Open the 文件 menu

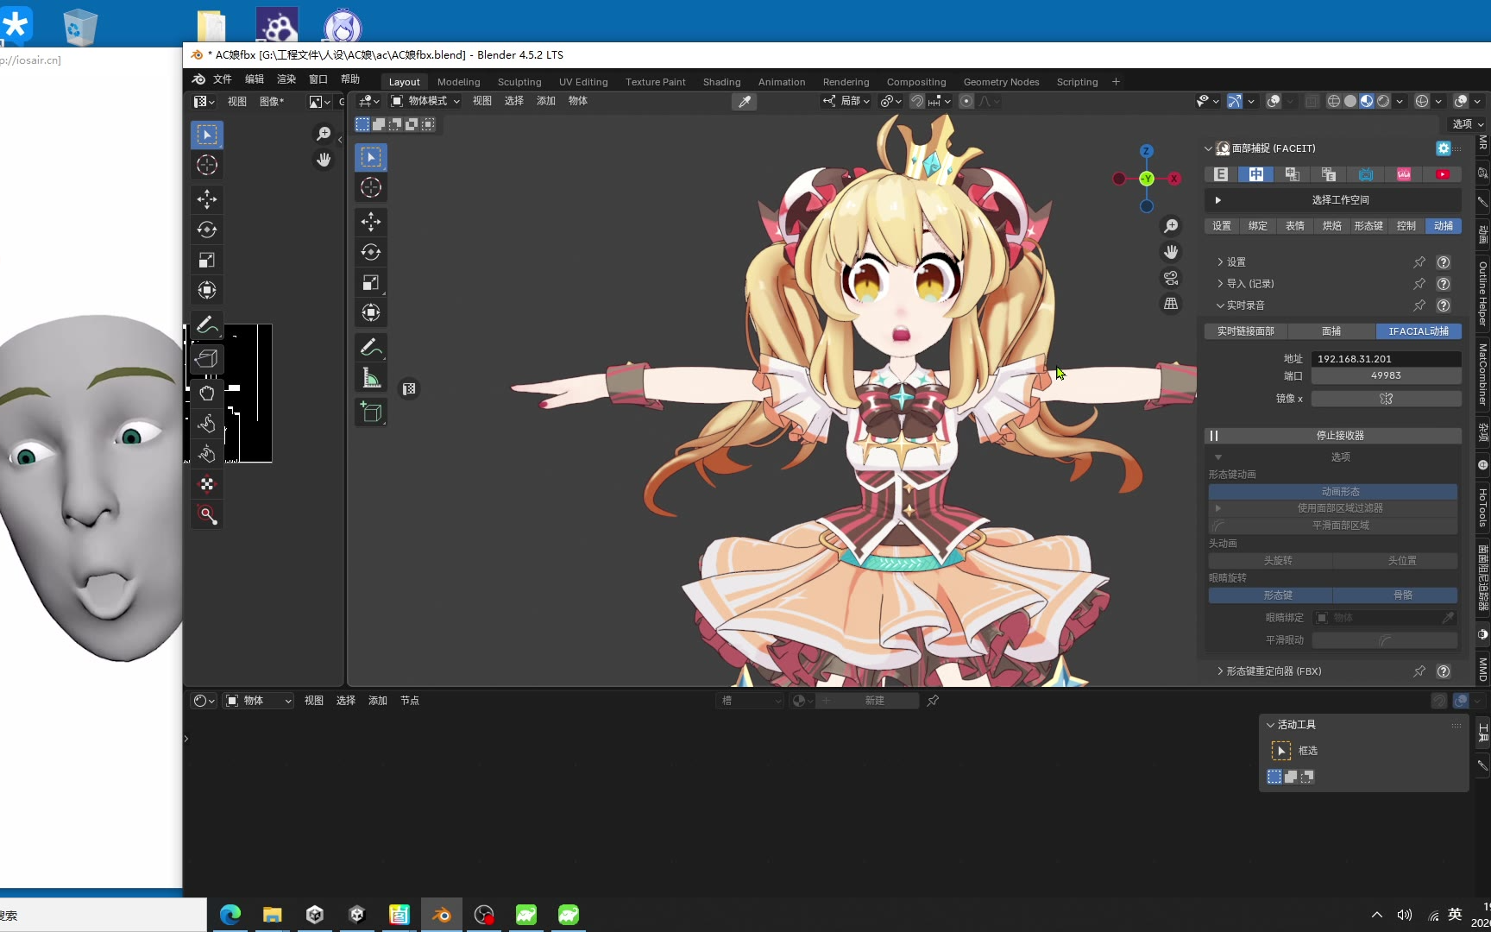(223, 79)
